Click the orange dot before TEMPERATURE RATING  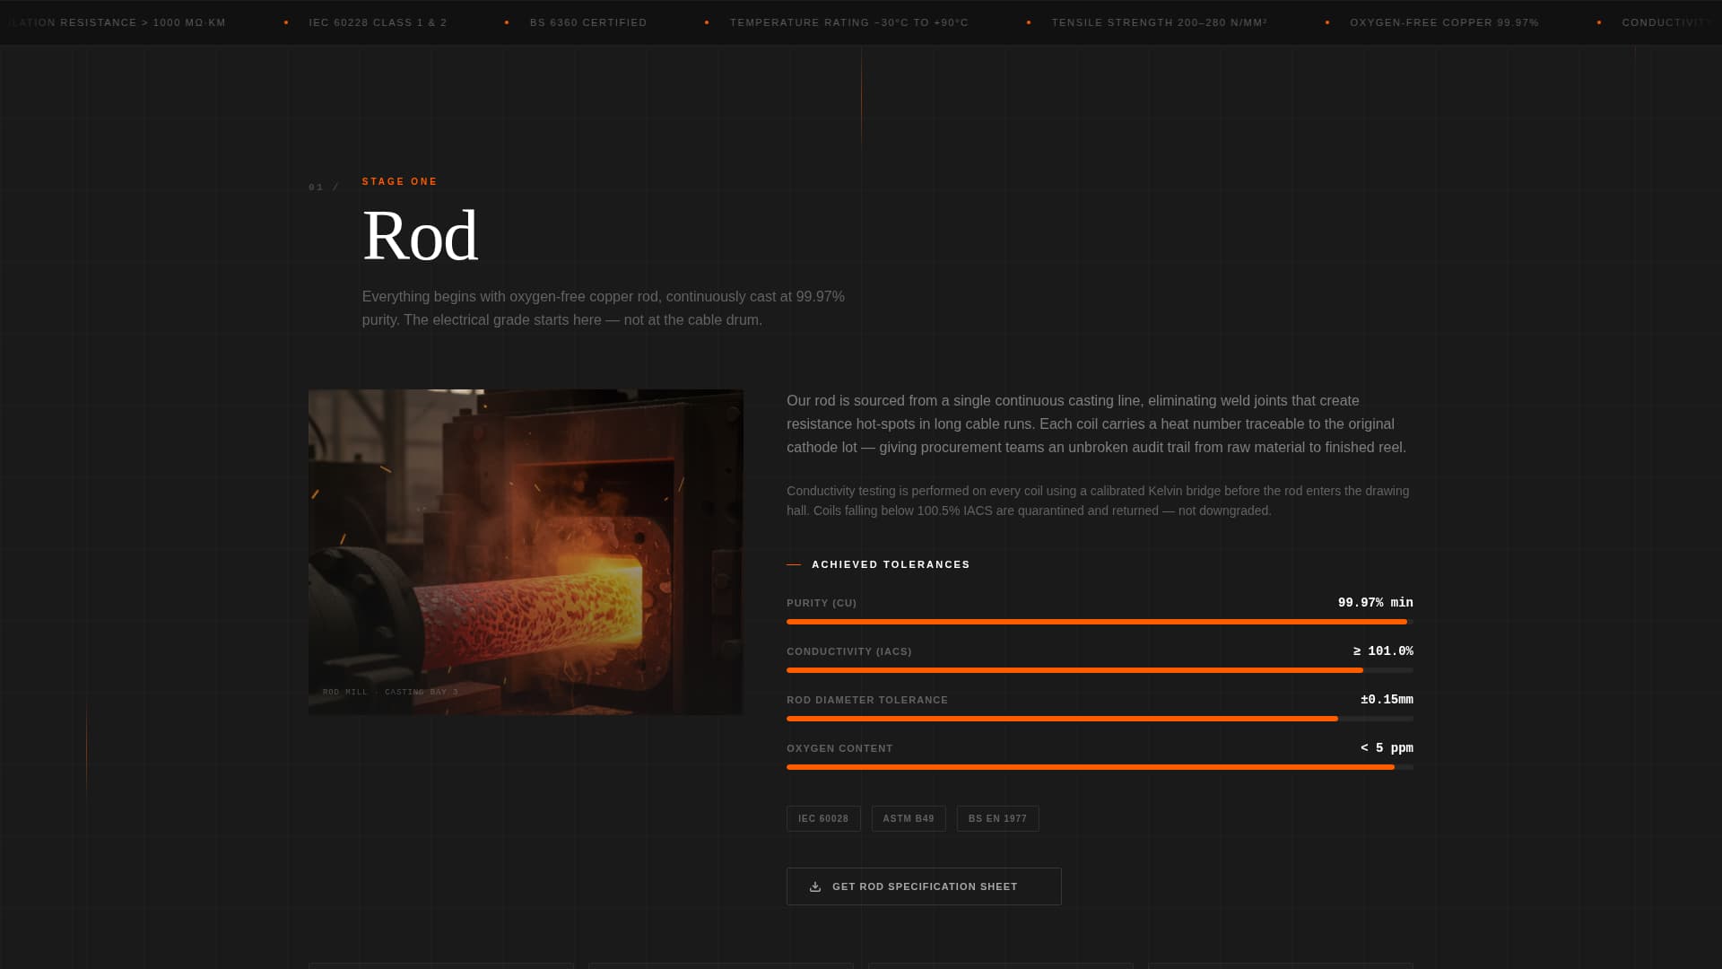coord(708,22)
